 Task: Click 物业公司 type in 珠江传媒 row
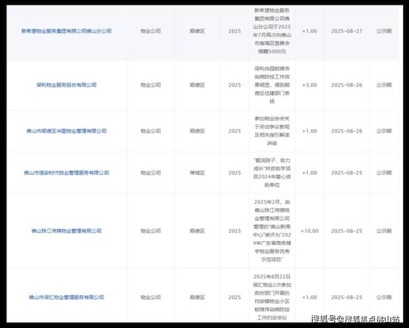tap(150, 231)
